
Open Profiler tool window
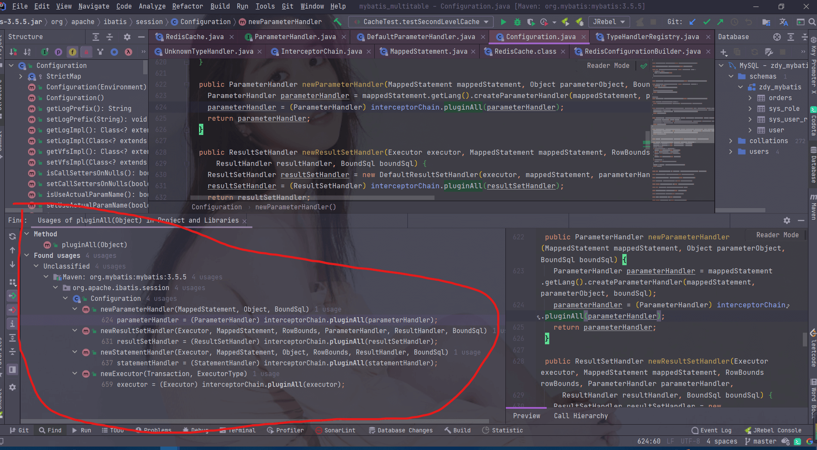(x=285, y=430)
